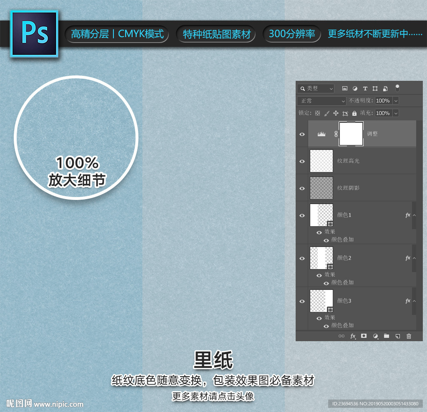Screen dimensions: 427x412
Task: Select the 纹理阴影 layer thumbnail
Action: [x=322, y=188]
